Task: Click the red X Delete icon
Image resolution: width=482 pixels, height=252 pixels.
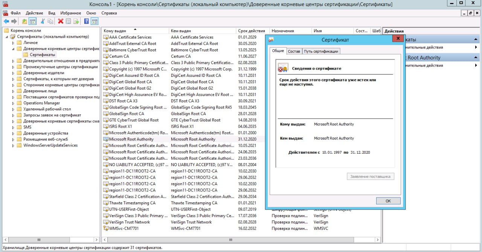Action: [x=60, y=21]
